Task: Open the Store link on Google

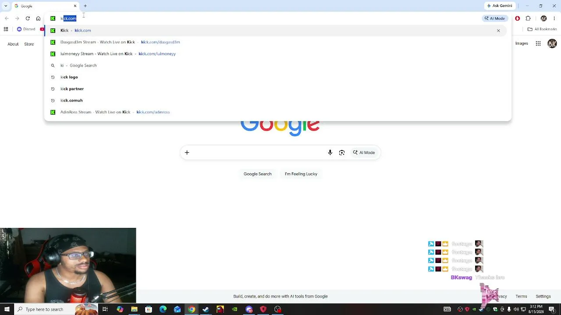Action: pyautogui.click(x=29, y=44)
